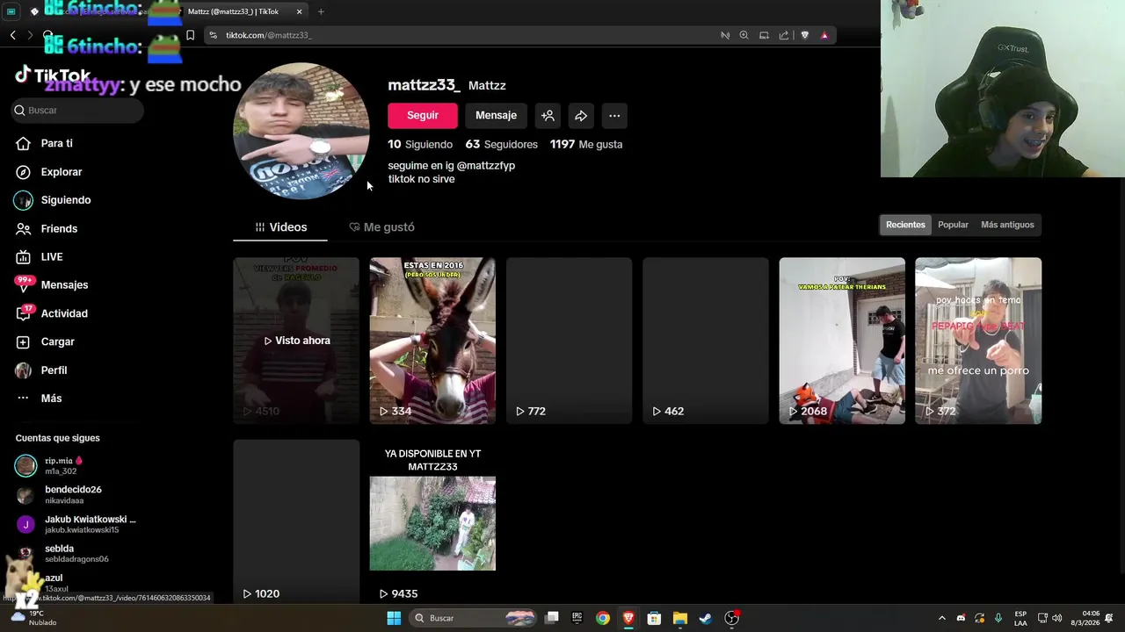The image size is (1125, 632).
Task: Open the Visto ahora video
Action: [x=296, y=341]
